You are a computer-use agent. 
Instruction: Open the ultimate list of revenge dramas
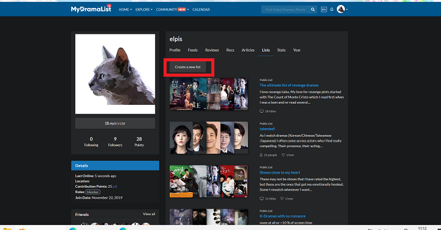click(289, 85)
